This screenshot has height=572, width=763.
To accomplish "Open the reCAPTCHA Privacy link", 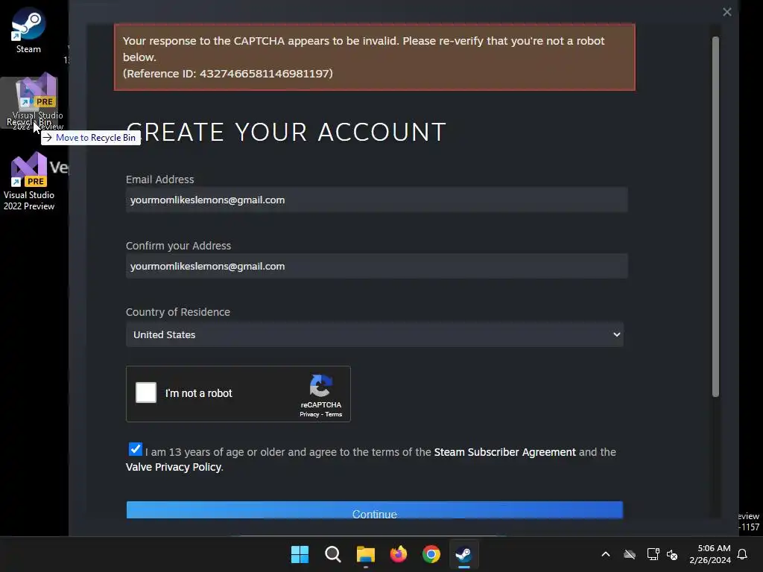I will pyautogui.click(x=309, y=414).
